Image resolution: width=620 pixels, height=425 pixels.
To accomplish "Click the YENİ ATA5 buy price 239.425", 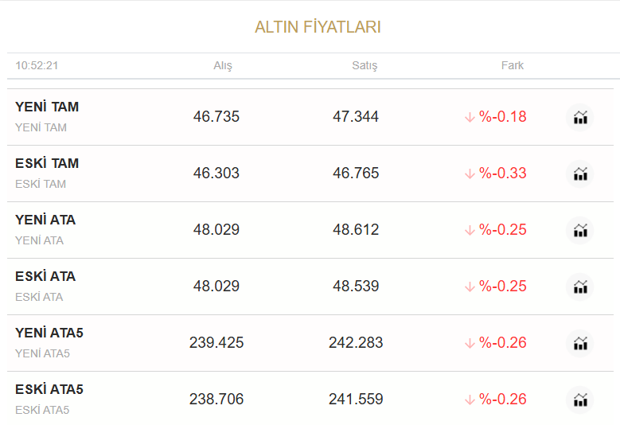I will 216,343.
